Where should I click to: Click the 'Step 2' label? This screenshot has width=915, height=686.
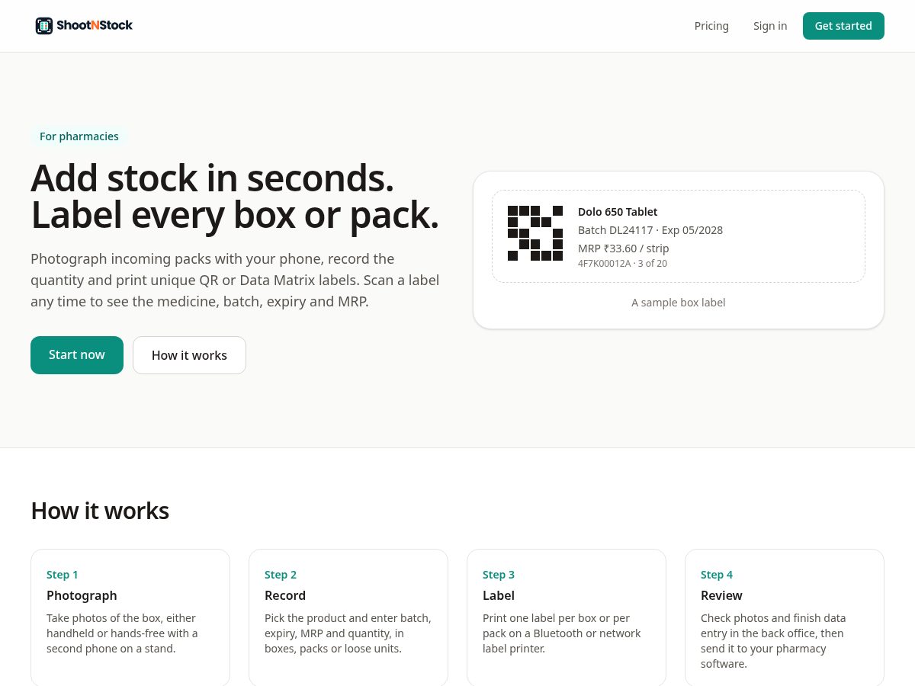pos(281,575)
